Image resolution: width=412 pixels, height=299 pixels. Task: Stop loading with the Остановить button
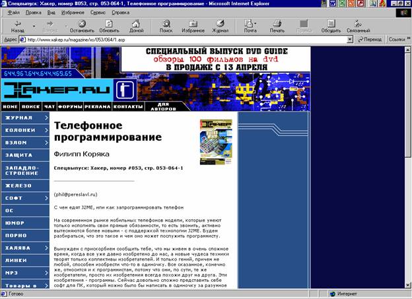coord(82,26)
